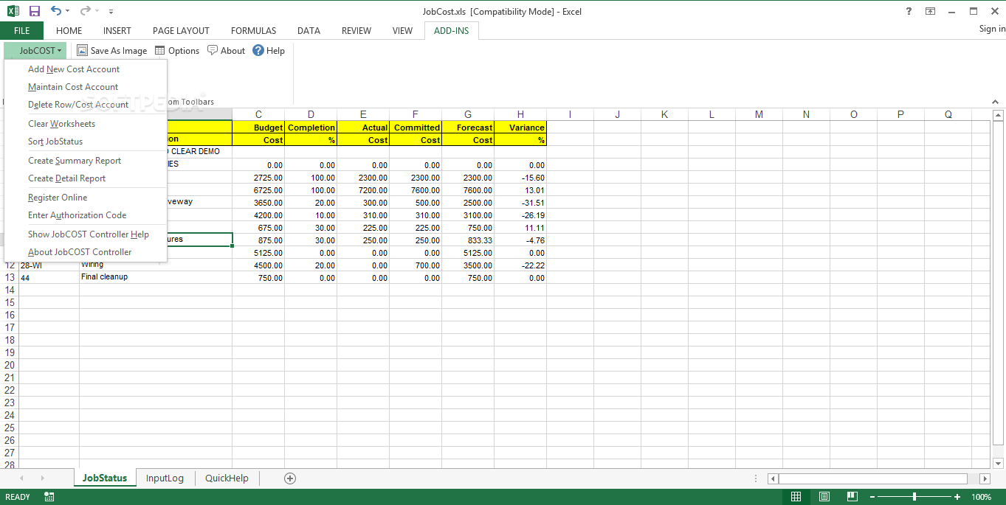This screenshot has width=1006, height=505.
Task: Open the Save As Image tool
Action: coord(111,50)
